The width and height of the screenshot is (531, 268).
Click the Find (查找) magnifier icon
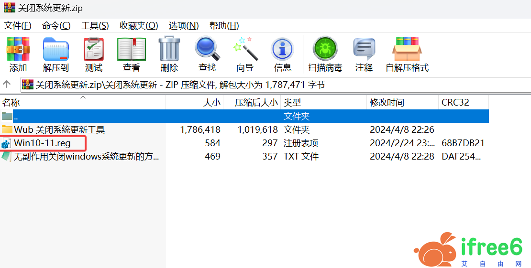[x=207, y=49]
